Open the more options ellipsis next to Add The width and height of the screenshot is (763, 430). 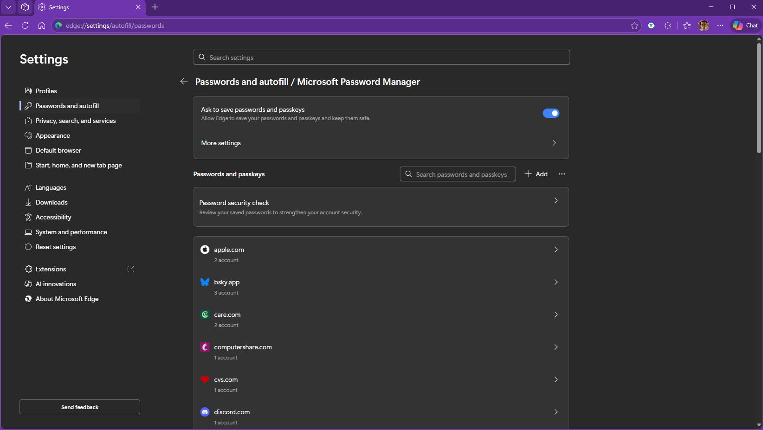coord(562,174)
